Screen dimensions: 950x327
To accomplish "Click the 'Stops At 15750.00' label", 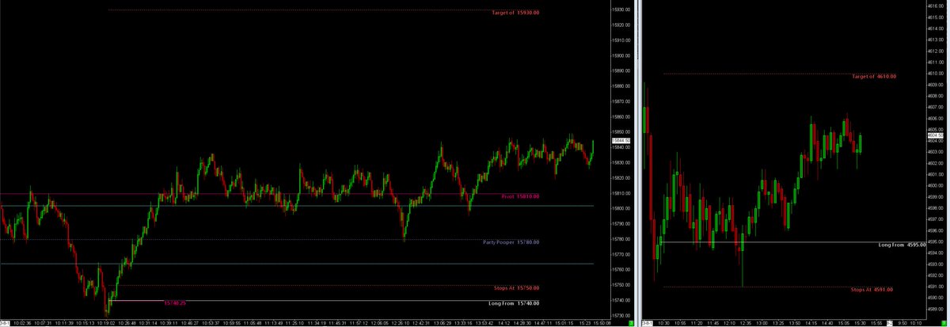I will [x=516, y=288].
